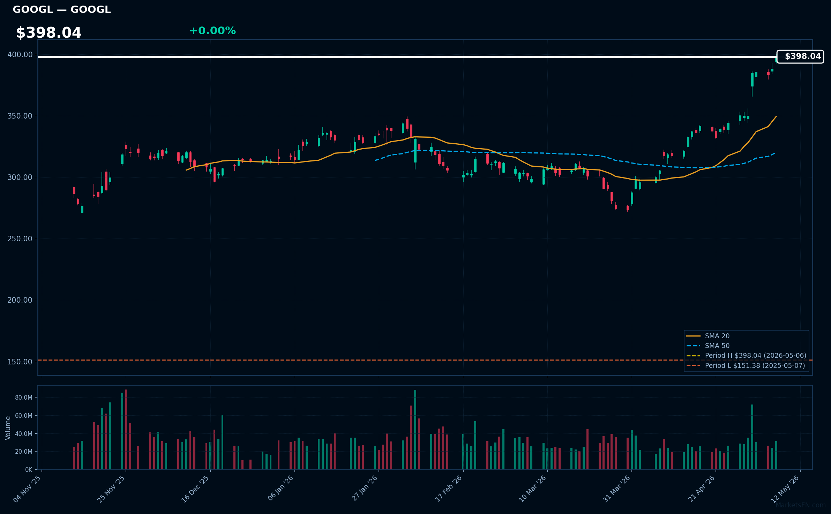The image size is (831, 514).
Task: Click the 21 Apr '26 date label
Action: click(701, 489)
